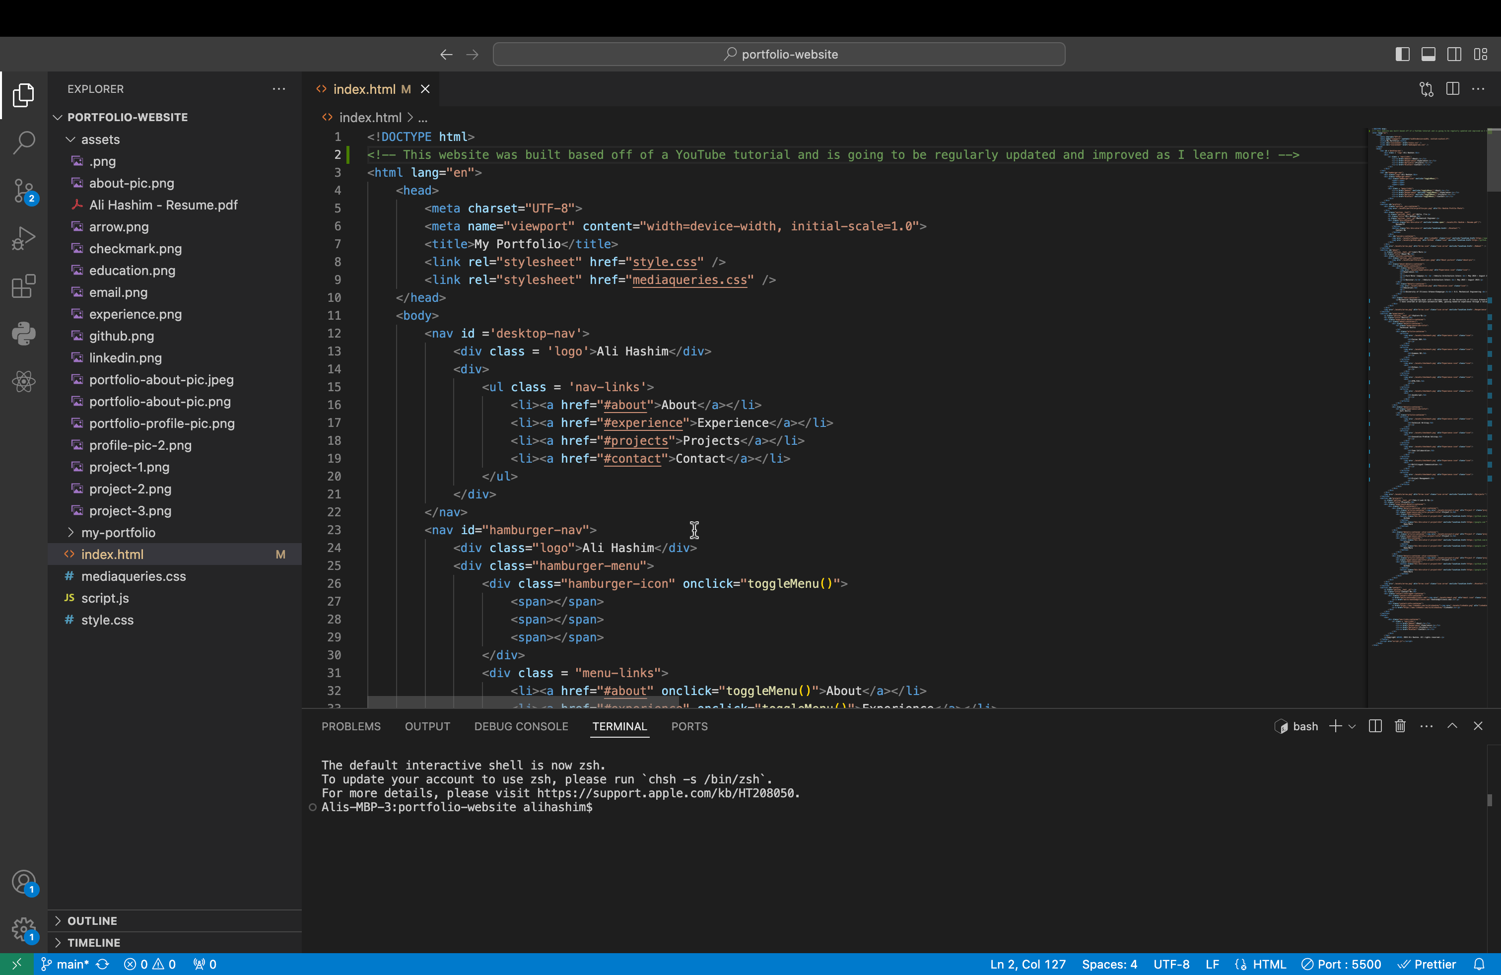
Task: Open notifications bell icon
Action: 1479,964
